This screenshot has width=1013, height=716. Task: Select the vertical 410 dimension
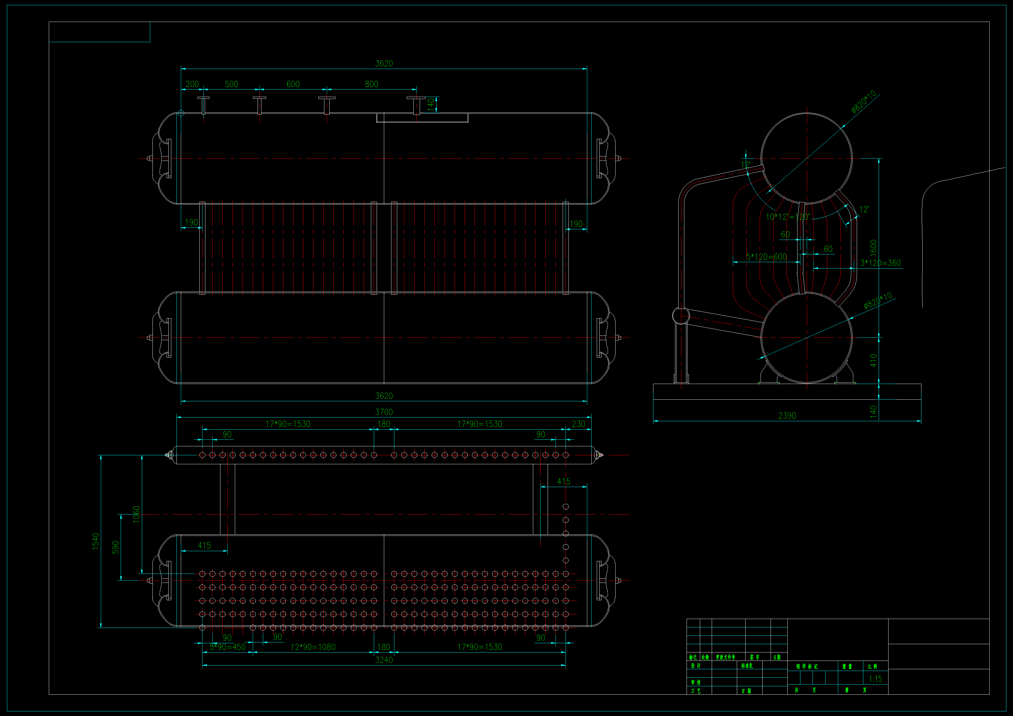(873, 360)
